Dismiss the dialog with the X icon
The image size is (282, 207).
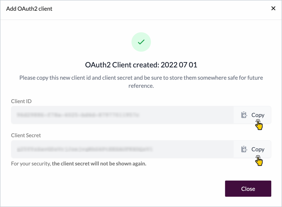pos(273,8)
